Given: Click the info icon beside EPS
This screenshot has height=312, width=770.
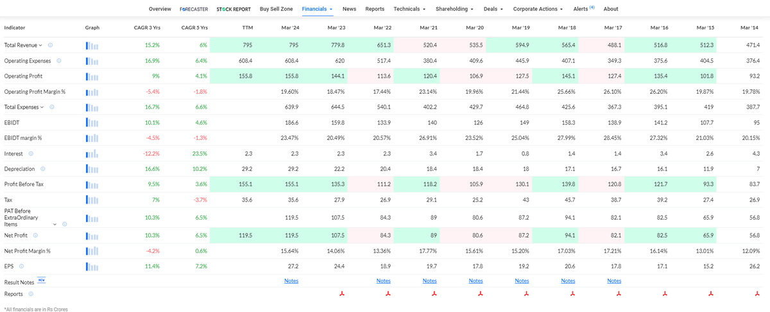Looking at the screenshot, I should [22, 266].
